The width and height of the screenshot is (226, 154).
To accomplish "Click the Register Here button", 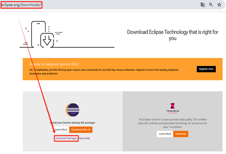I will click(206, 69).
